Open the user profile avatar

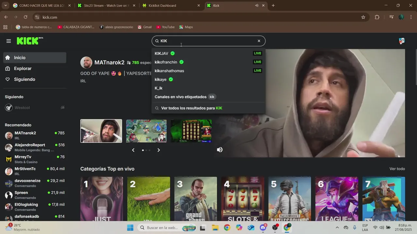[x=402, y=41]
